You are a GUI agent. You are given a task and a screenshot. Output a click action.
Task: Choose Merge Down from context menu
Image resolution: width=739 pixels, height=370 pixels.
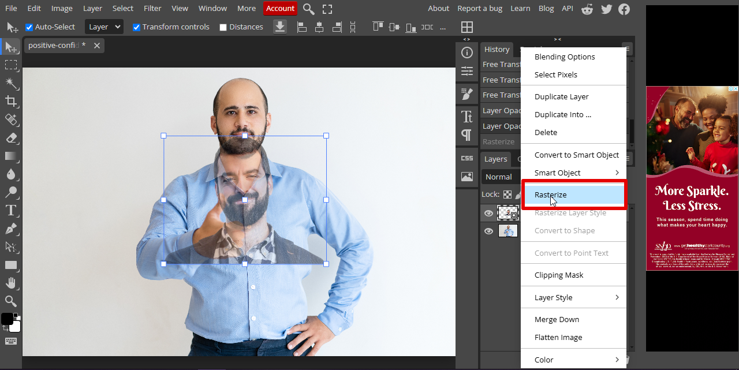574,319
